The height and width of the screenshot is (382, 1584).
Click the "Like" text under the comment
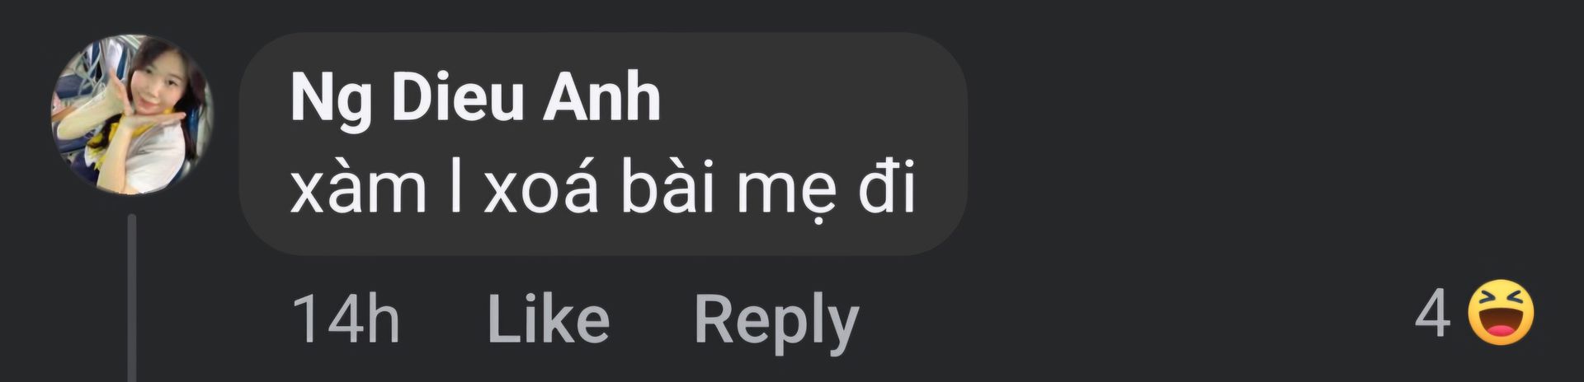[x=549, y=319]
